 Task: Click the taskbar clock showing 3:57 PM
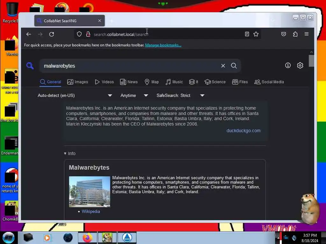(x=310, y=238)
